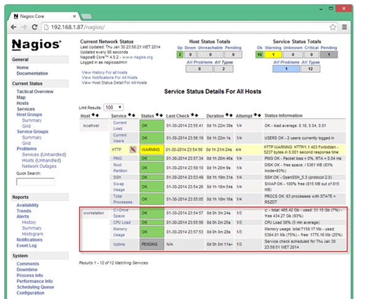The height and width of the screenshot is (299, 370).
Task: Open Documentation in the sidebar
Action: click(x=32, y=74)
